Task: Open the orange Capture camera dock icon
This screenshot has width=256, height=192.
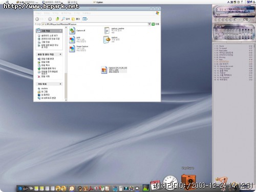Action: [188, 180]
